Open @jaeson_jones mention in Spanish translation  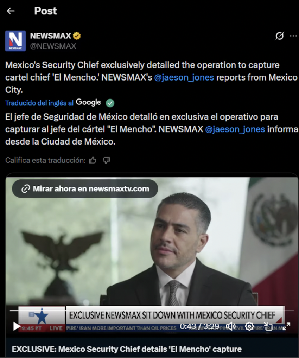click(235, 129)
